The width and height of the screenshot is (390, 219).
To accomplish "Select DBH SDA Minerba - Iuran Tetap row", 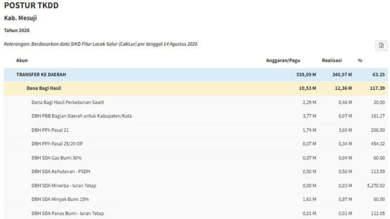I will pyautogui.click(x=196, y=186).
